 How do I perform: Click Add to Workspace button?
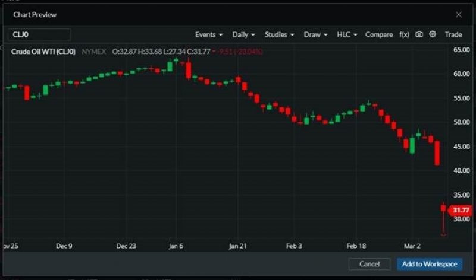tap(430, 264)
